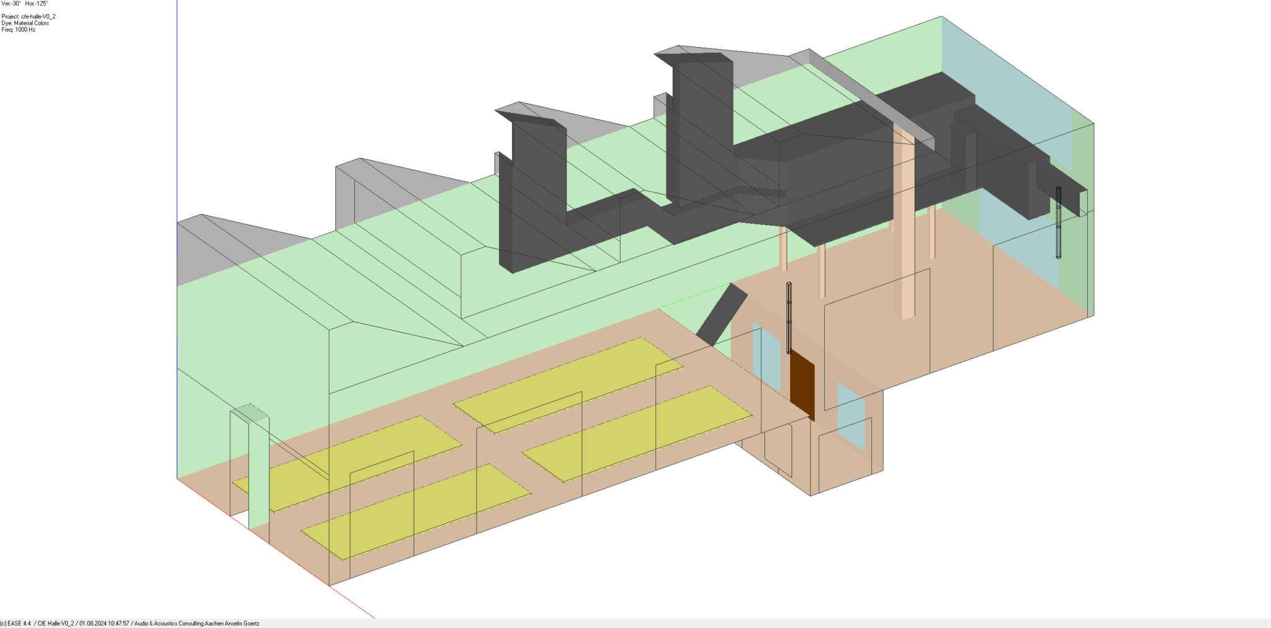Image resolution: width=1271 pixels, height=628 pixels.
Task: Click the "Freq: 1000 Hz" label
Action: coord(19,30)
